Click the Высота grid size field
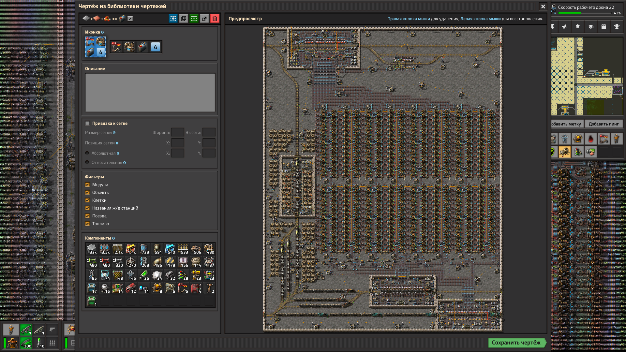This screenshot has height=352, width=626. pos(209,133)
